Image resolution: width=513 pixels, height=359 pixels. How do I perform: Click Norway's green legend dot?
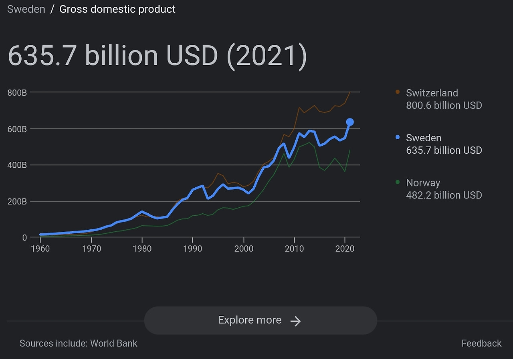click(x=398, y=182)
